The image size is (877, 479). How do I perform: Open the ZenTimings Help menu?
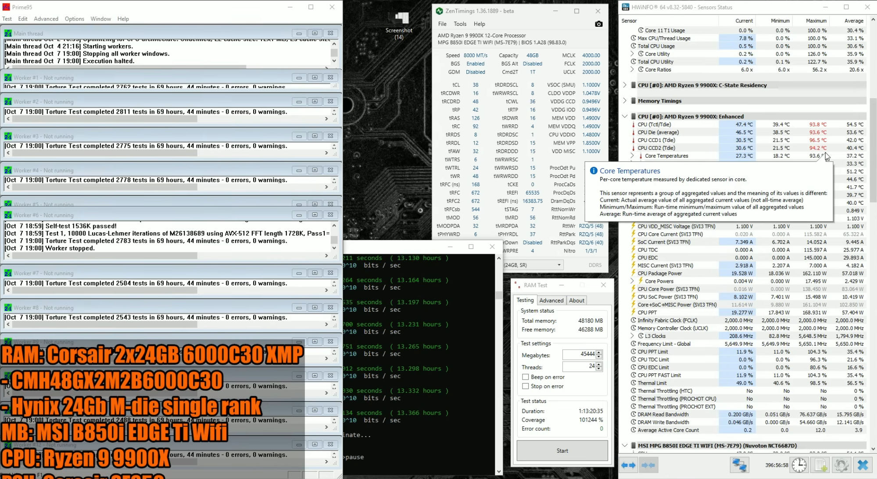point(479,24)
